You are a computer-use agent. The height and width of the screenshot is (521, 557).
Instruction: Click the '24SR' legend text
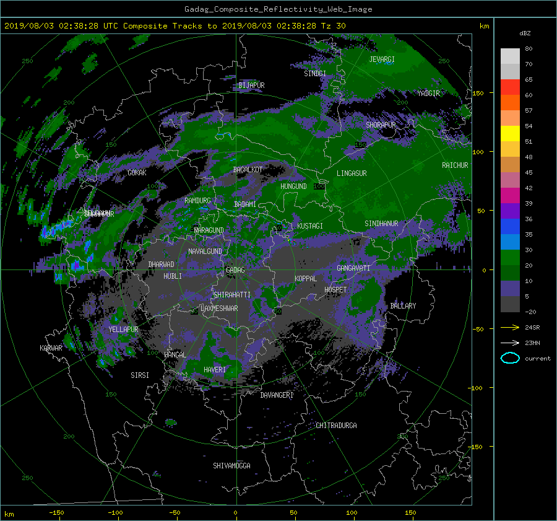point(532,328)
